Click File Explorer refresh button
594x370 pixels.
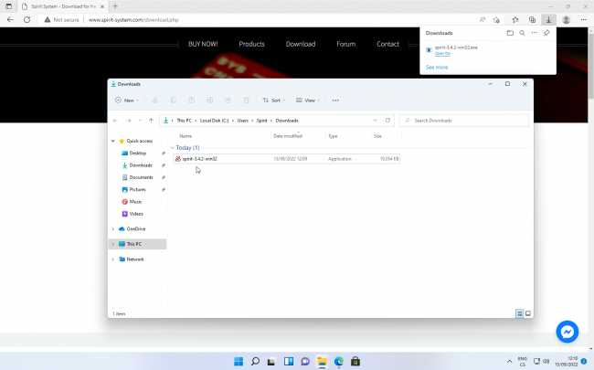click(388, 120)
